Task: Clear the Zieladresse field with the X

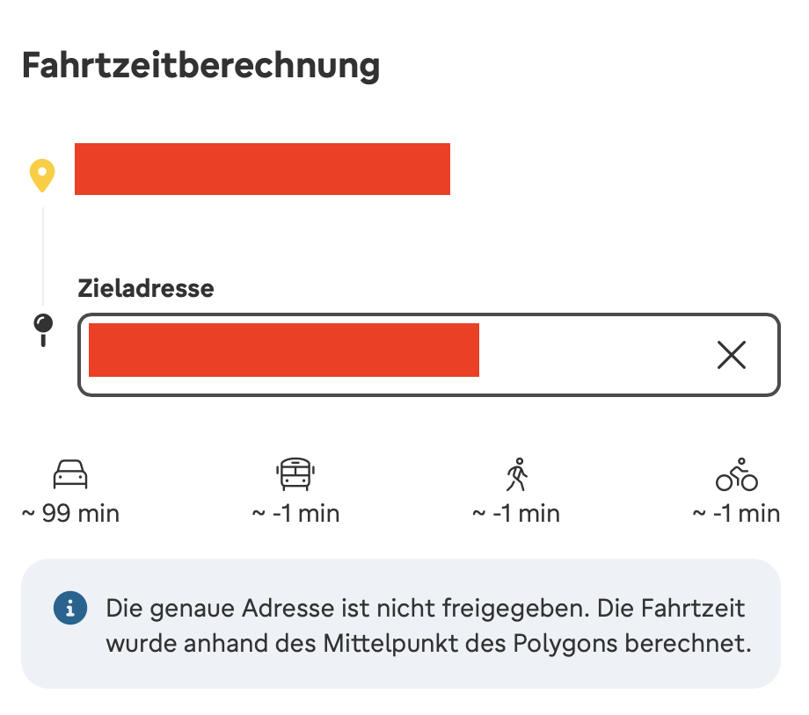Action: (731, 355)
